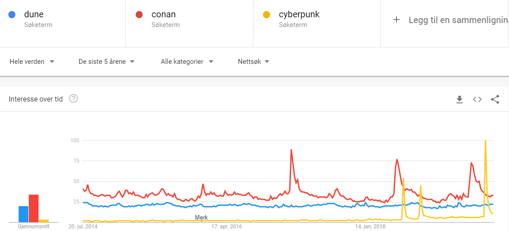
Task: Click Legg til en sammenligning
Action: 458,20
